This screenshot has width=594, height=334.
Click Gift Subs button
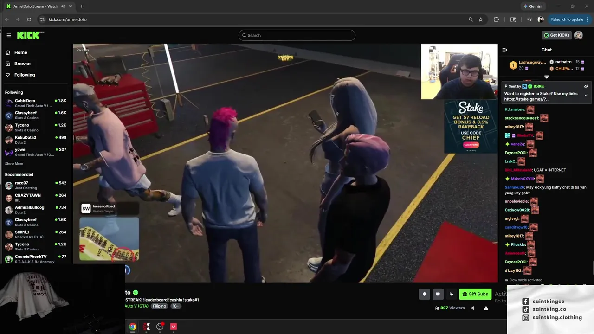pos(475,294)
